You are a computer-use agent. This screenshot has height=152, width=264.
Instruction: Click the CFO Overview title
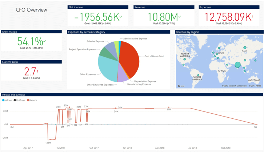point(31,10)
